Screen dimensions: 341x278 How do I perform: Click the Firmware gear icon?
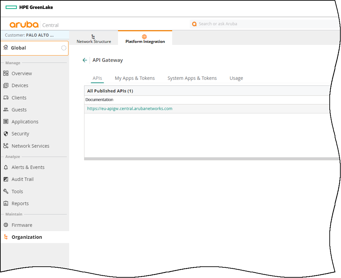coord(6,225)
